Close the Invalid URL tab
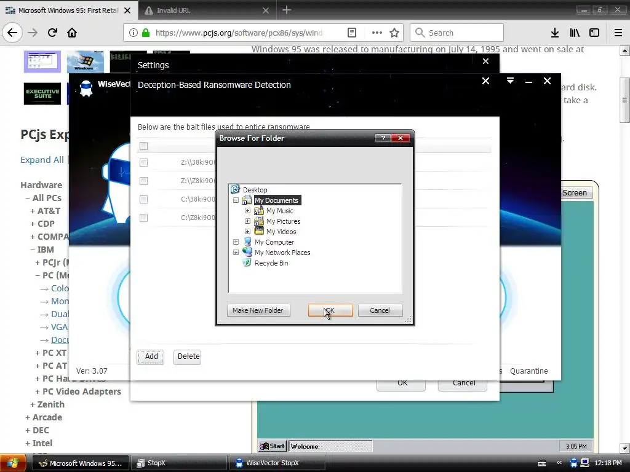 (x=266, y=10)
